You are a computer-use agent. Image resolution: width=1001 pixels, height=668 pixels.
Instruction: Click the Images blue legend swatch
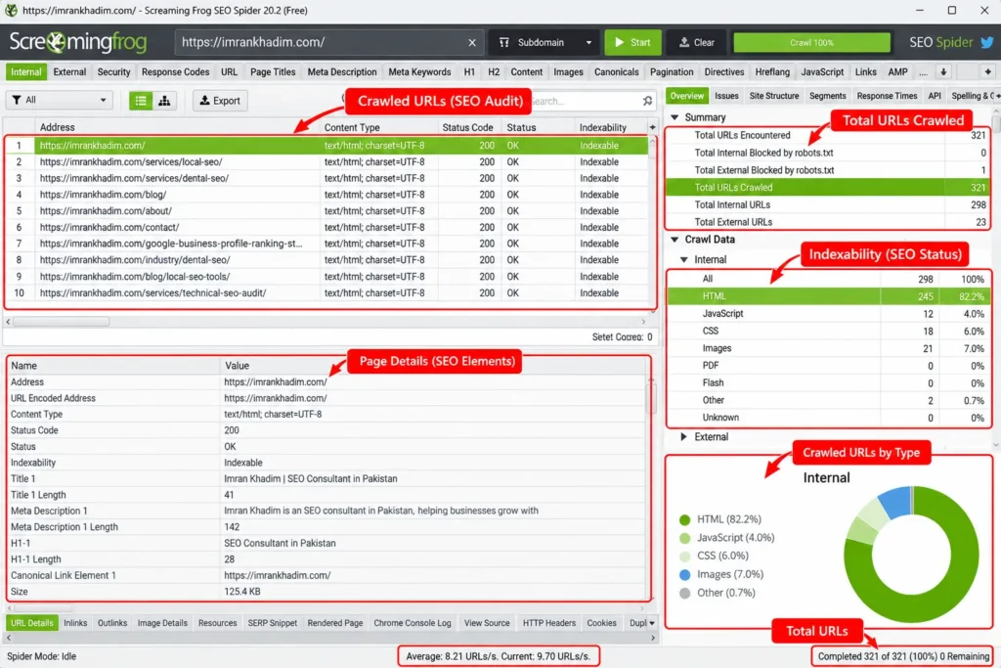click(685, 575)
